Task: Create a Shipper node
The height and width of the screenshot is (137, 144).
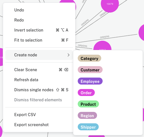Action: pyautogui.click(x=88, y=127)
